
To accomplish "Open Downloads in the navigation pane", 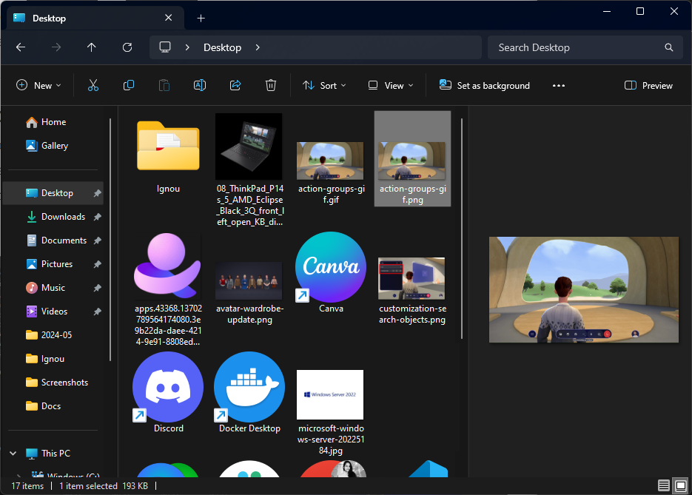I will [x=56, y=217].
